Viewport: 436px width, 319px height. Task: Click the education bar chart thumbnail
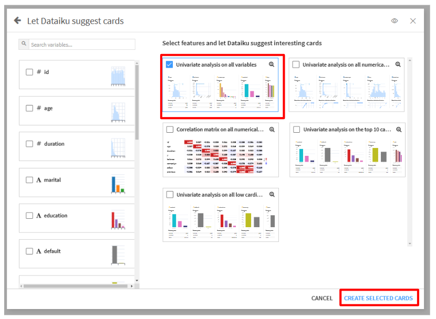click(x=118, y=220)
